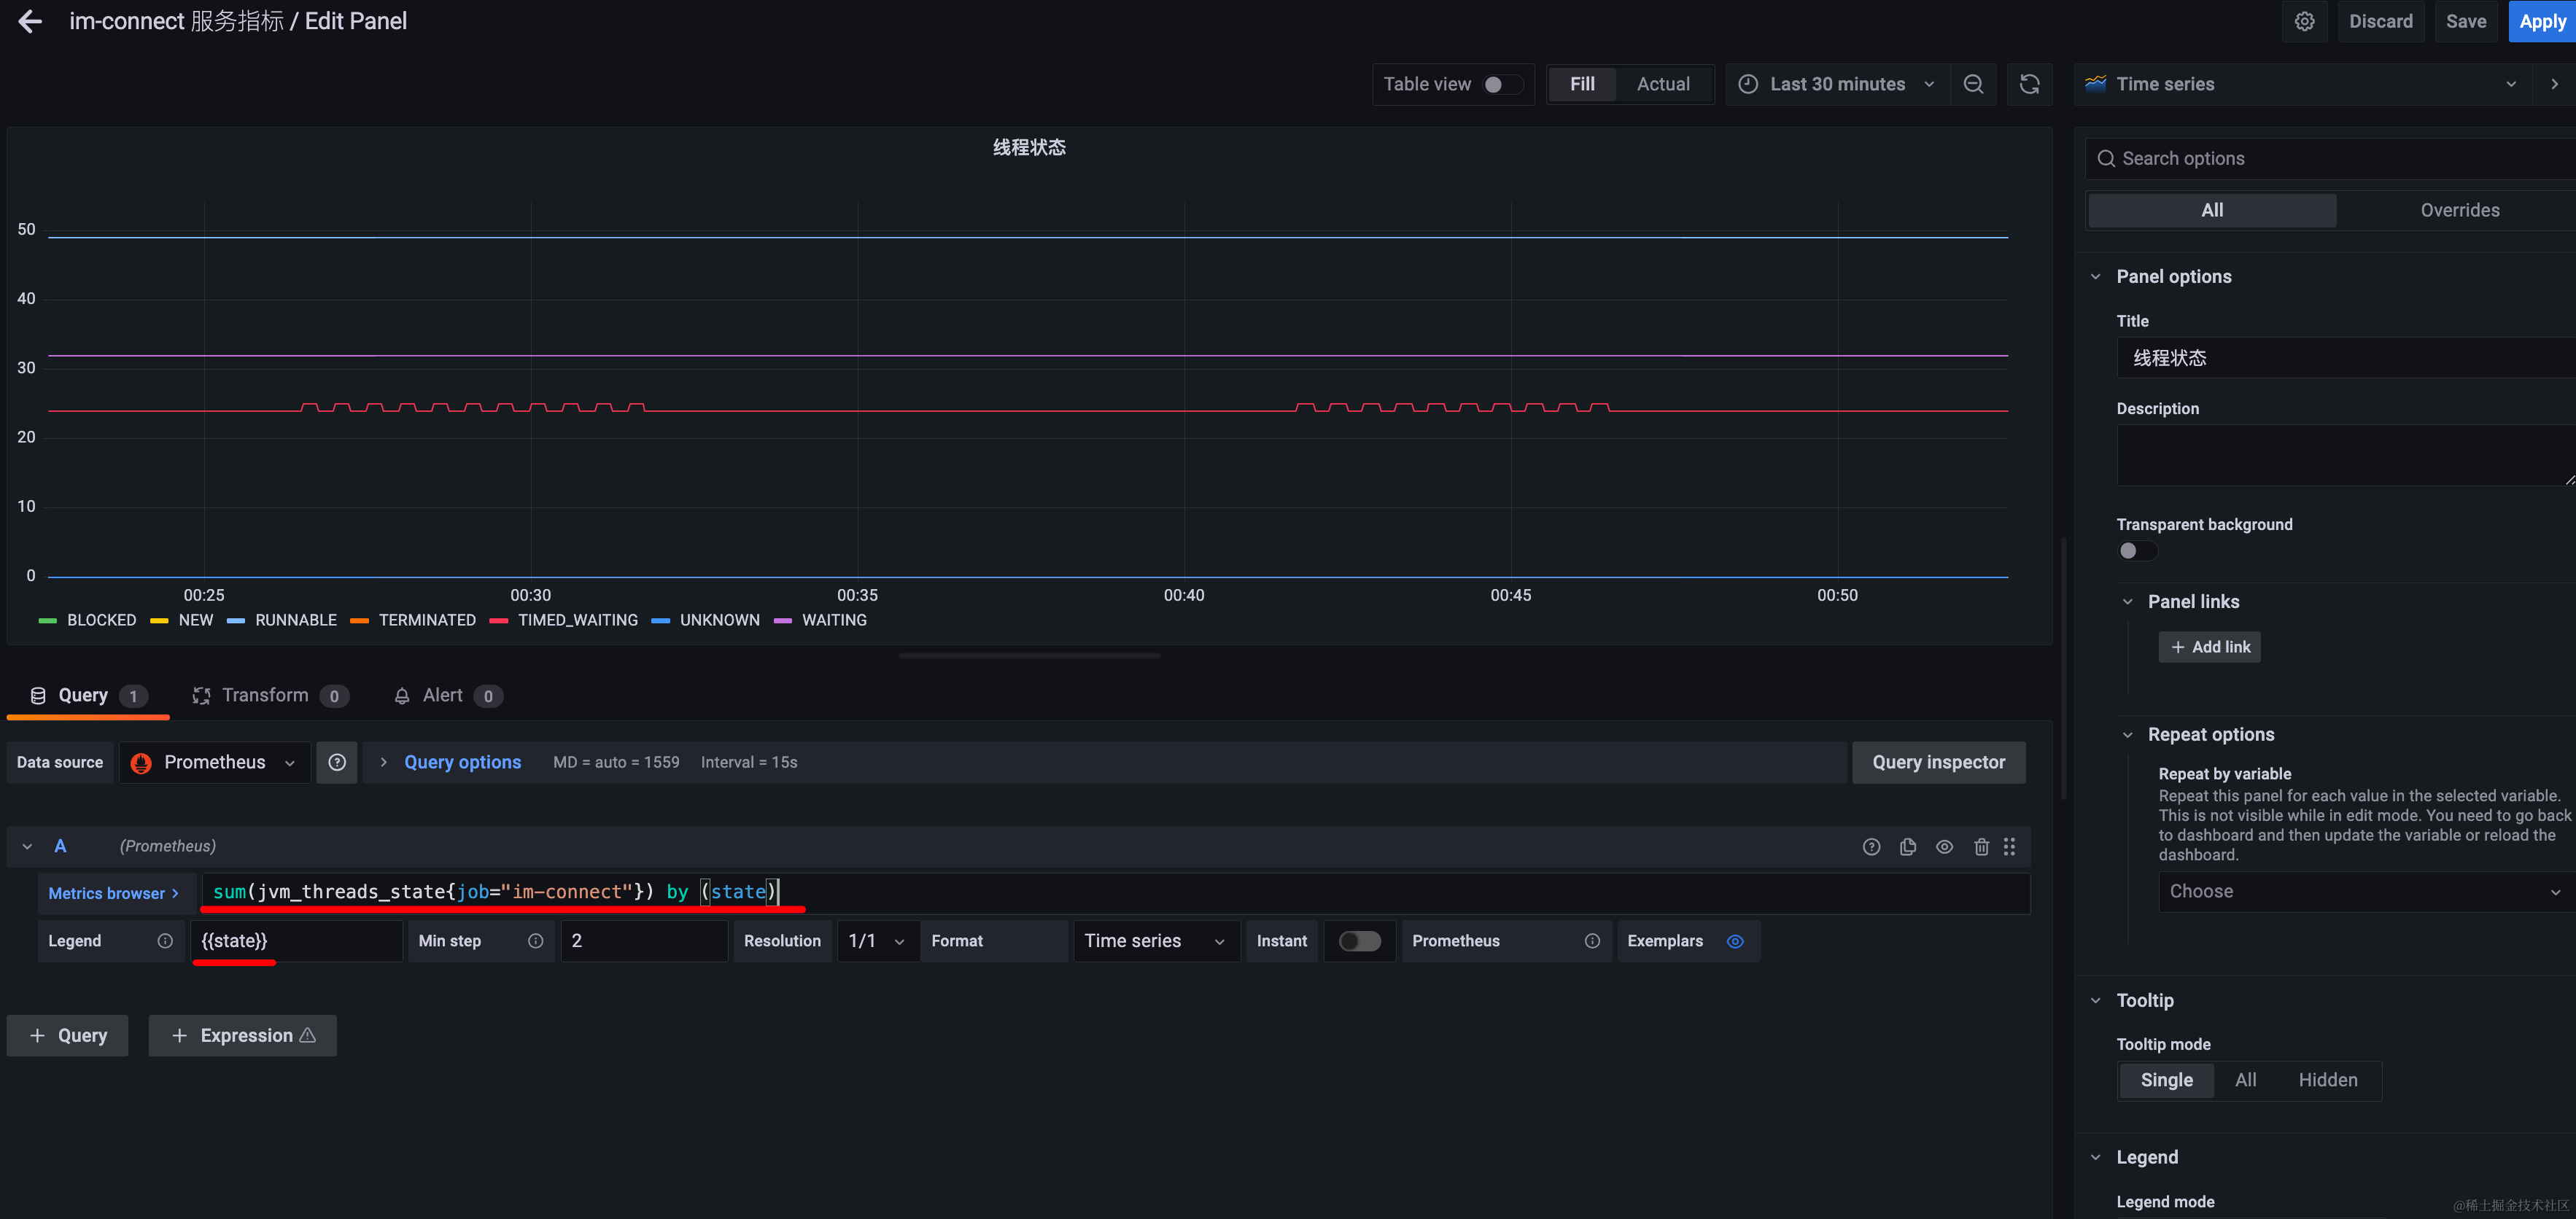The image size is (2576, 1219).
Task: Toggle Table view switch
Action: pos(1502,84)
